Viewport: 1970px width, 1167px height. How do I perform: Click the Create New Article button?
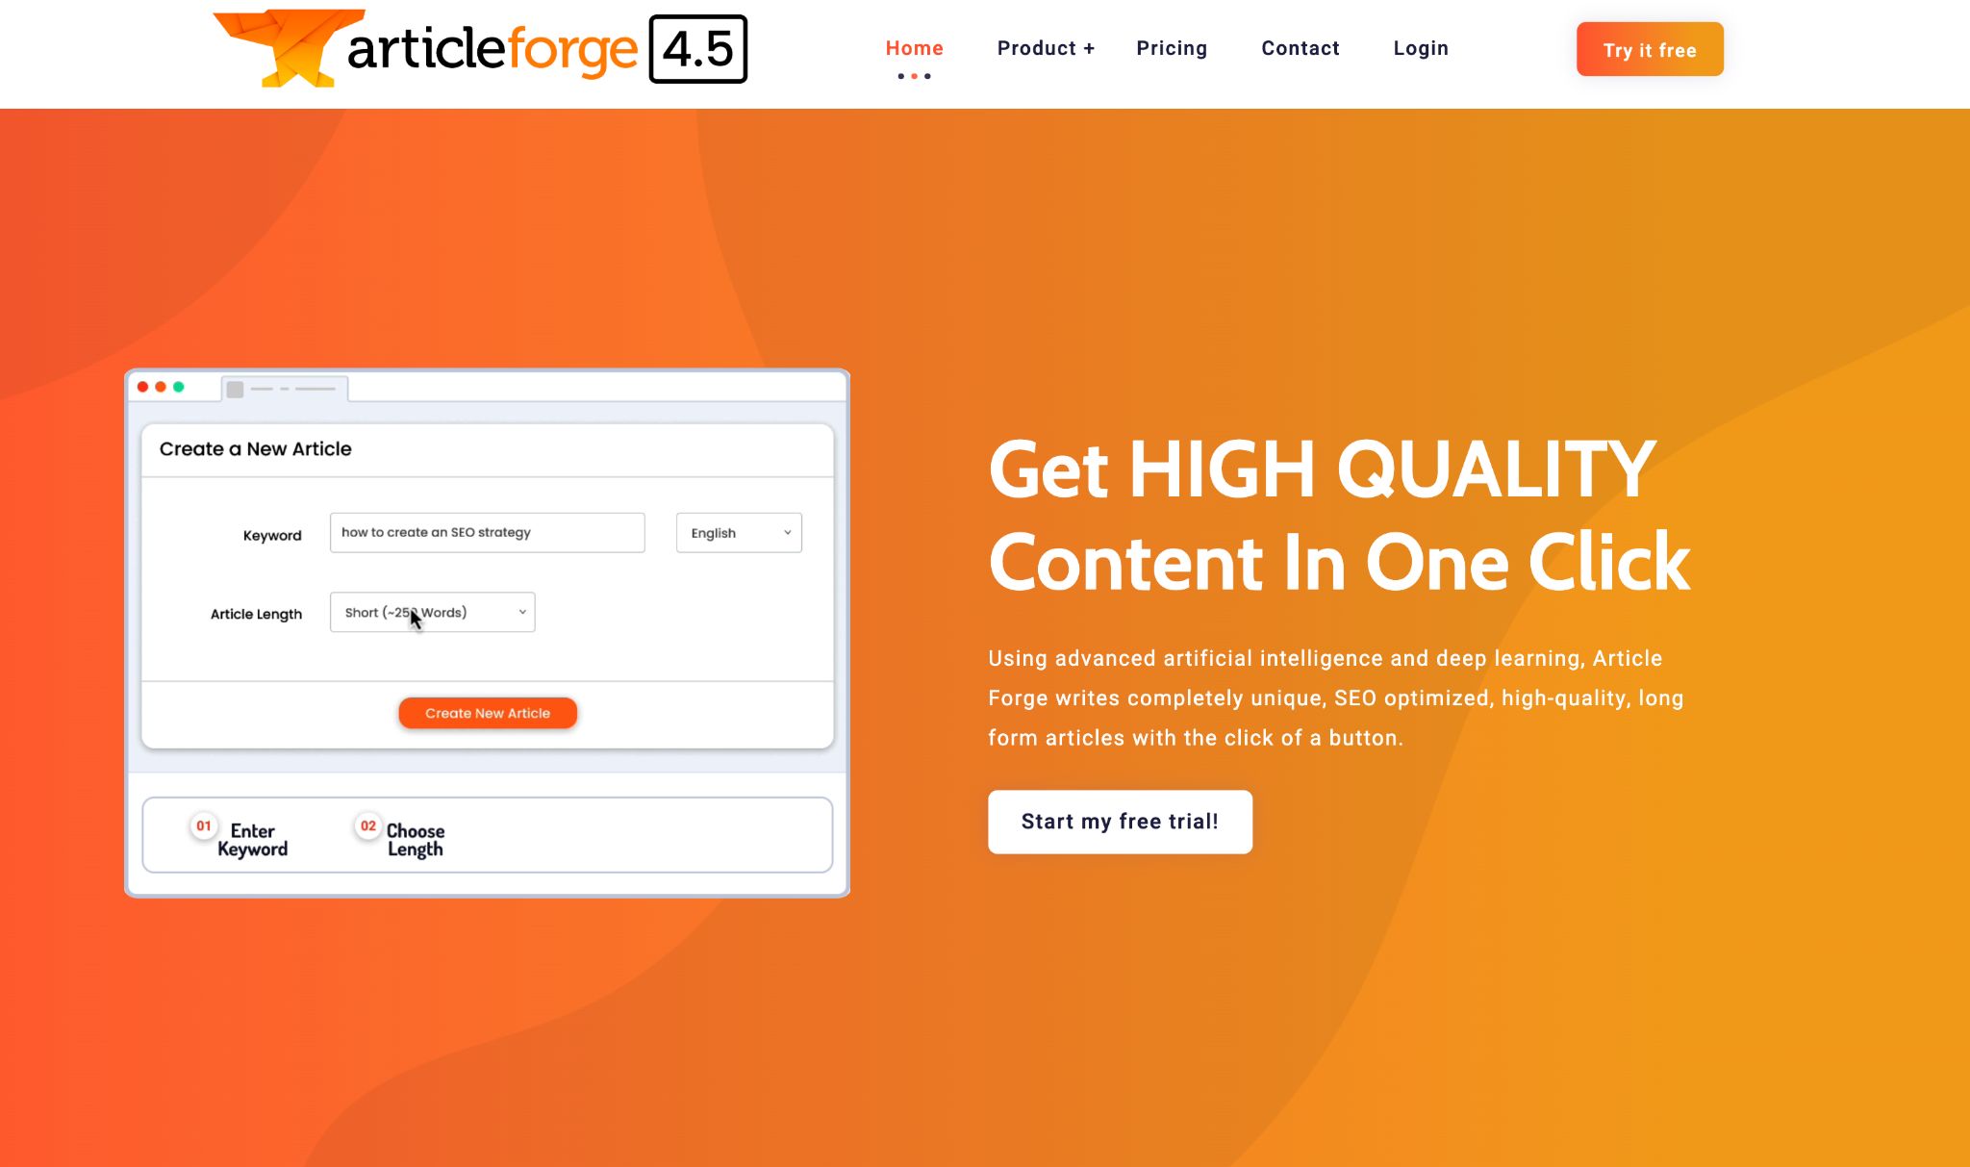click(488, 711)
